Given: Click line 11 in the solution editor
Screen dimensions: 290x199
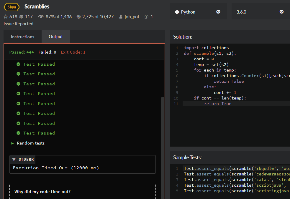Looking at the screenshot, I should [217, 104].
